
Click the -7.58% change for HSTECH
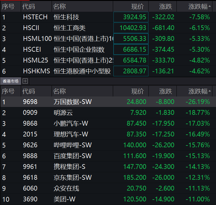[199, 17]
